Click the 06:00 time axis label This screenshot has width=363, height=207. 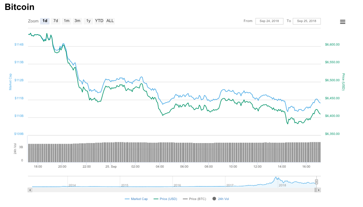tap(184, 167)
